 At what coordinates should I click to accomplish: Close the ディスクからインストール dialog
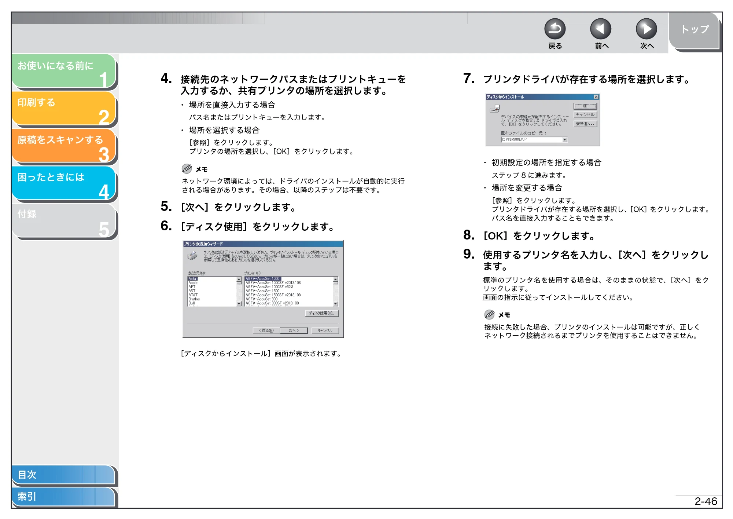click(596, 97)
